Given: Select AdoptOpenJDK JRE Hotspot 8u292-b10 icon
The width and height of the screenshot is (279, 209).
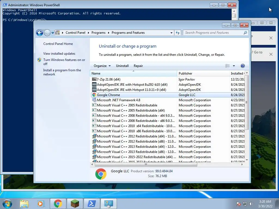Looking at the screenshot, I should (94, 84).
